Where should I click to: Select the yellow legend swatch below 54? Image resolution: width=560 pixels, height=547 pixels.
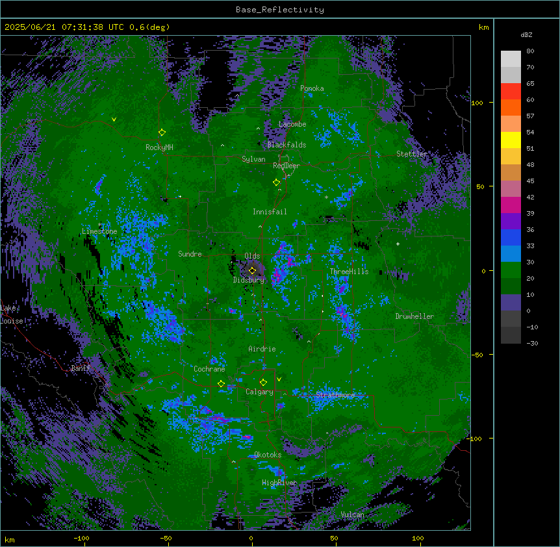pos(511,140)
